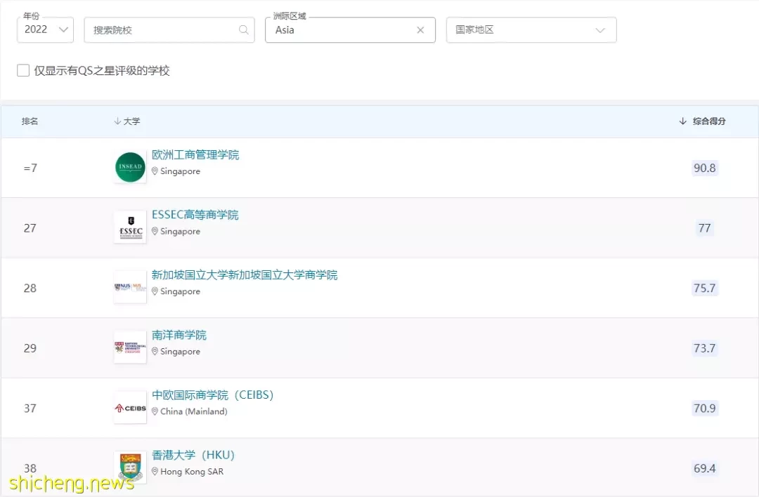Click the rank 27 cell
The height and width of the screenshot is (497, 759).
tap(30, 228)
